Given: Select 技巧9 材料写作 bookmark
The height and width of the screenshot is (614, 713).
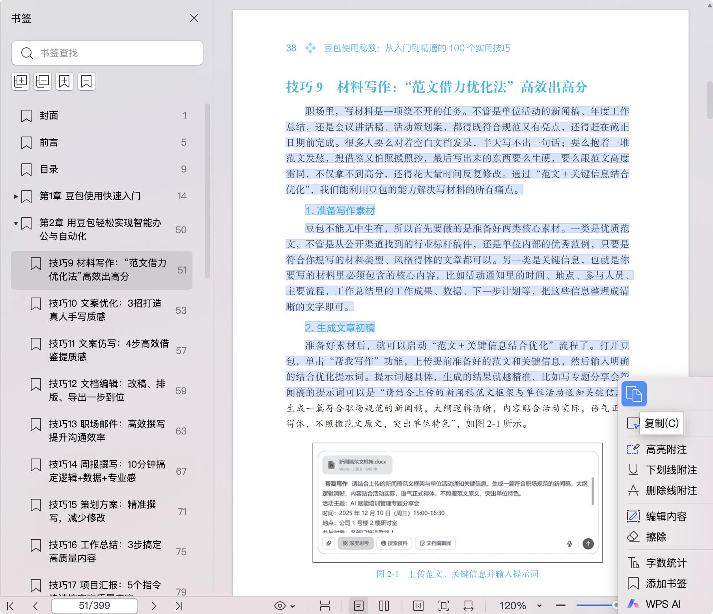Looking at the screenshot, I should 102,270.
